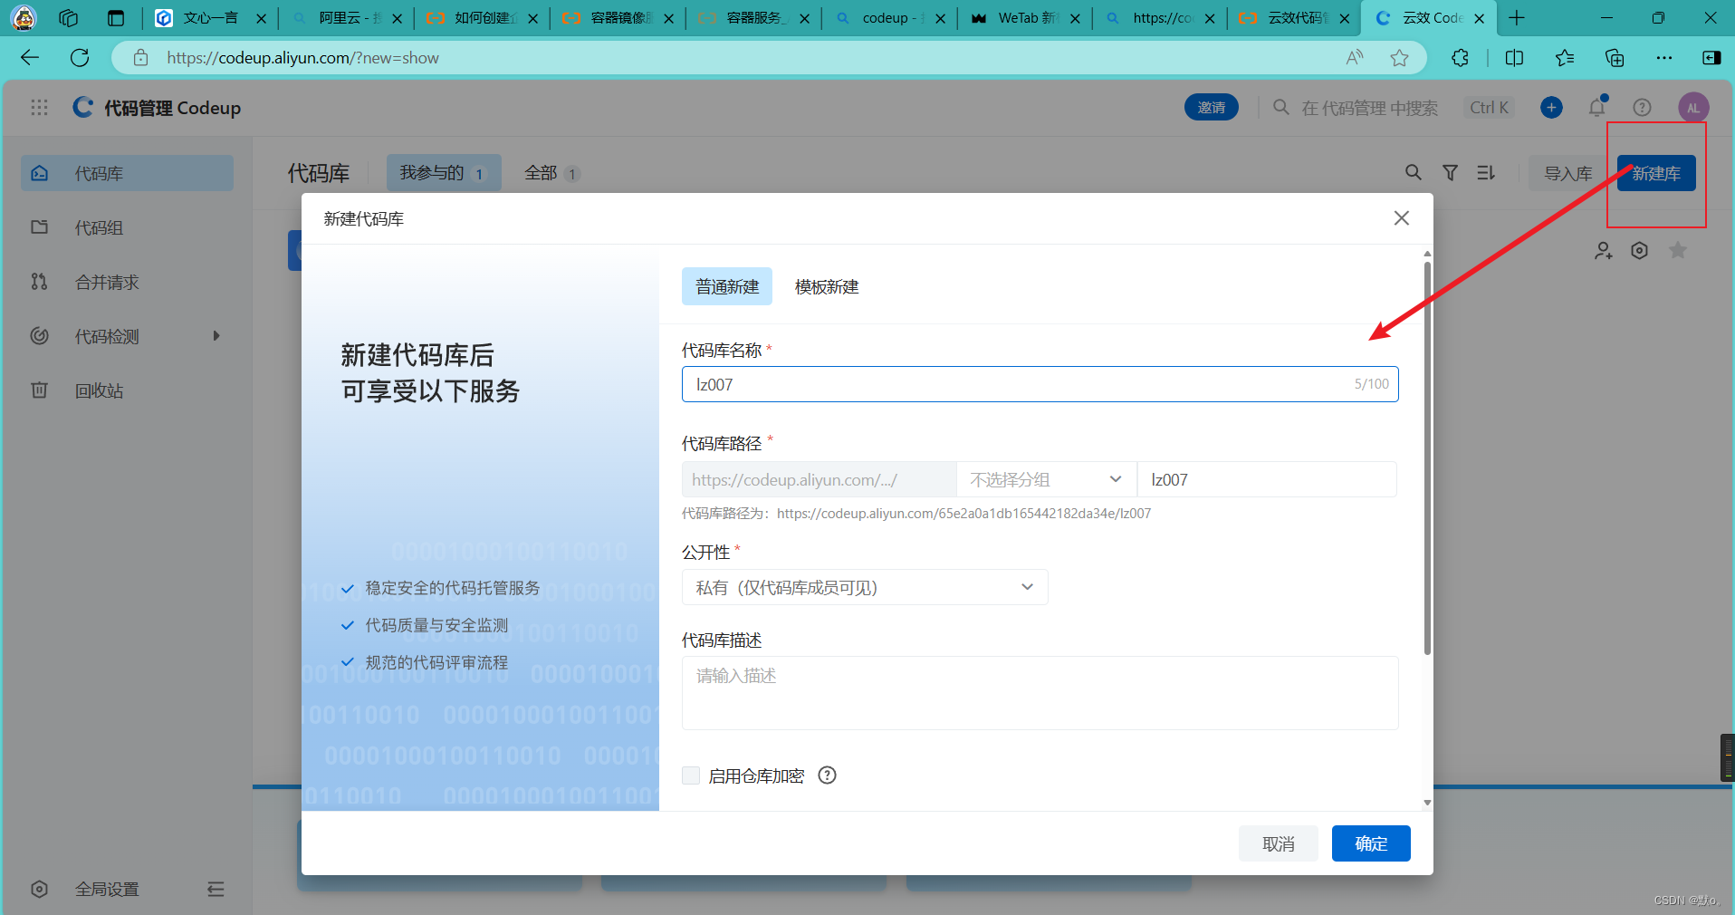The width and height of the screenshot is (1735, 915).
Task: Click the filter funnel icon
Action: click(1450, 173)
